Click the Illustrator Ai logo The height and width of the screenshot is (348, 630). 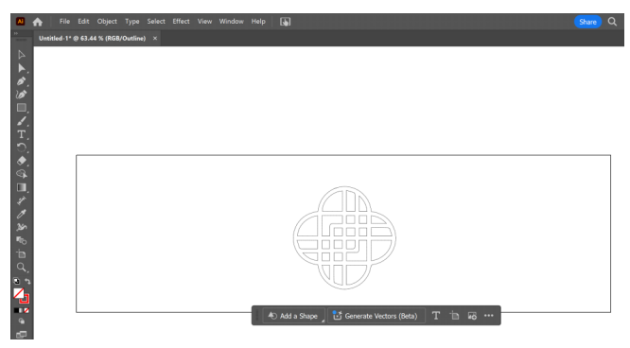click(x=20, y=22)
